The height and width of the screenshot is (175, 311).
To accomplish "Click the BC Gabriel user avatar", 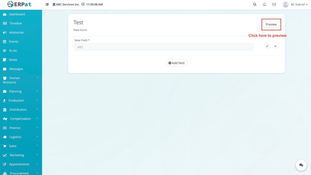I will 285,4.
